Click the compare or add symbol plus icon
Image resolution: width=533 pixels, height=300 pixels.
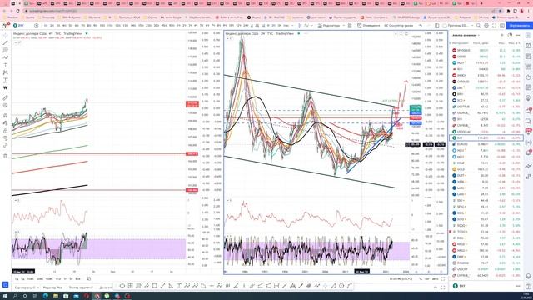pos(37,26)
